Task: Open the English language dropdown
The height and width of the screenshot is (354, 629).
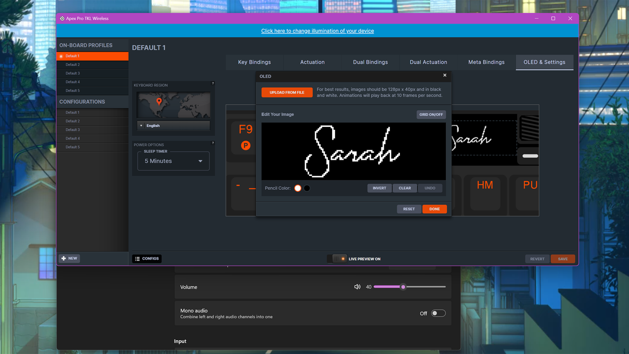Action: pyautogui.click(x=173, y=126)
